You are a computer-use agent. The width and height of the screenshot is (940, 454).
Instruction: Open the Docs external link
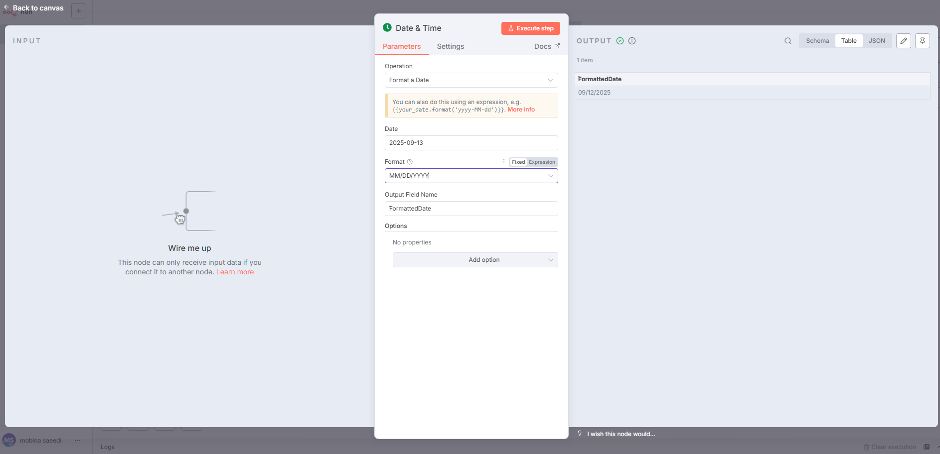tap(547, 46)
